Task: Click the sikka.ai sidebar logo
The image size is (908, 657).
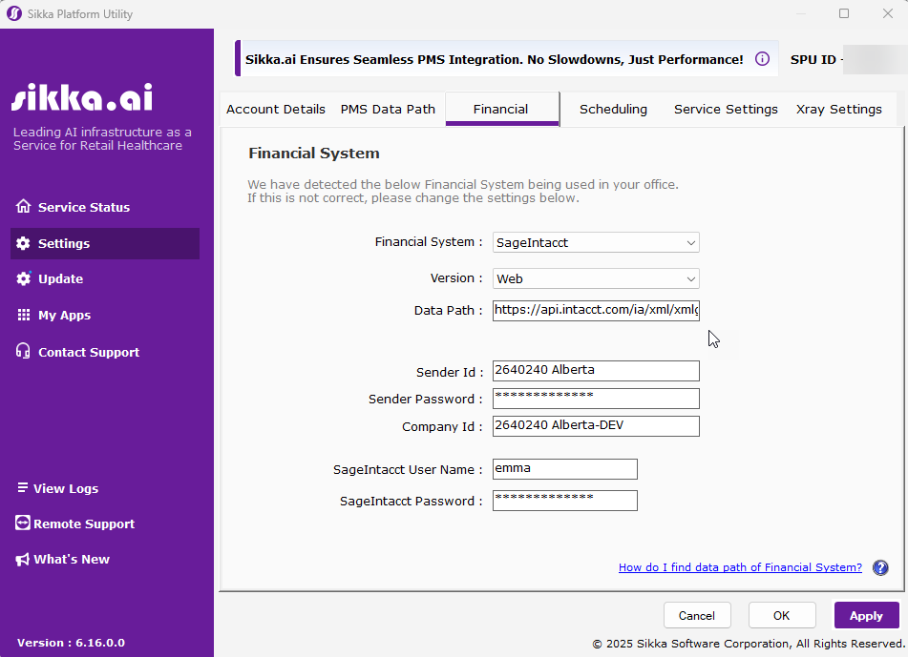Action: coord(82,96)
